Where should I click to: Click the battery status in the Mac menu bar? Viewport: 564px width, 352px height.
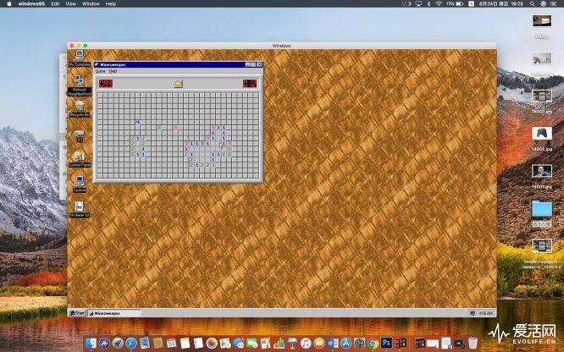454,3
